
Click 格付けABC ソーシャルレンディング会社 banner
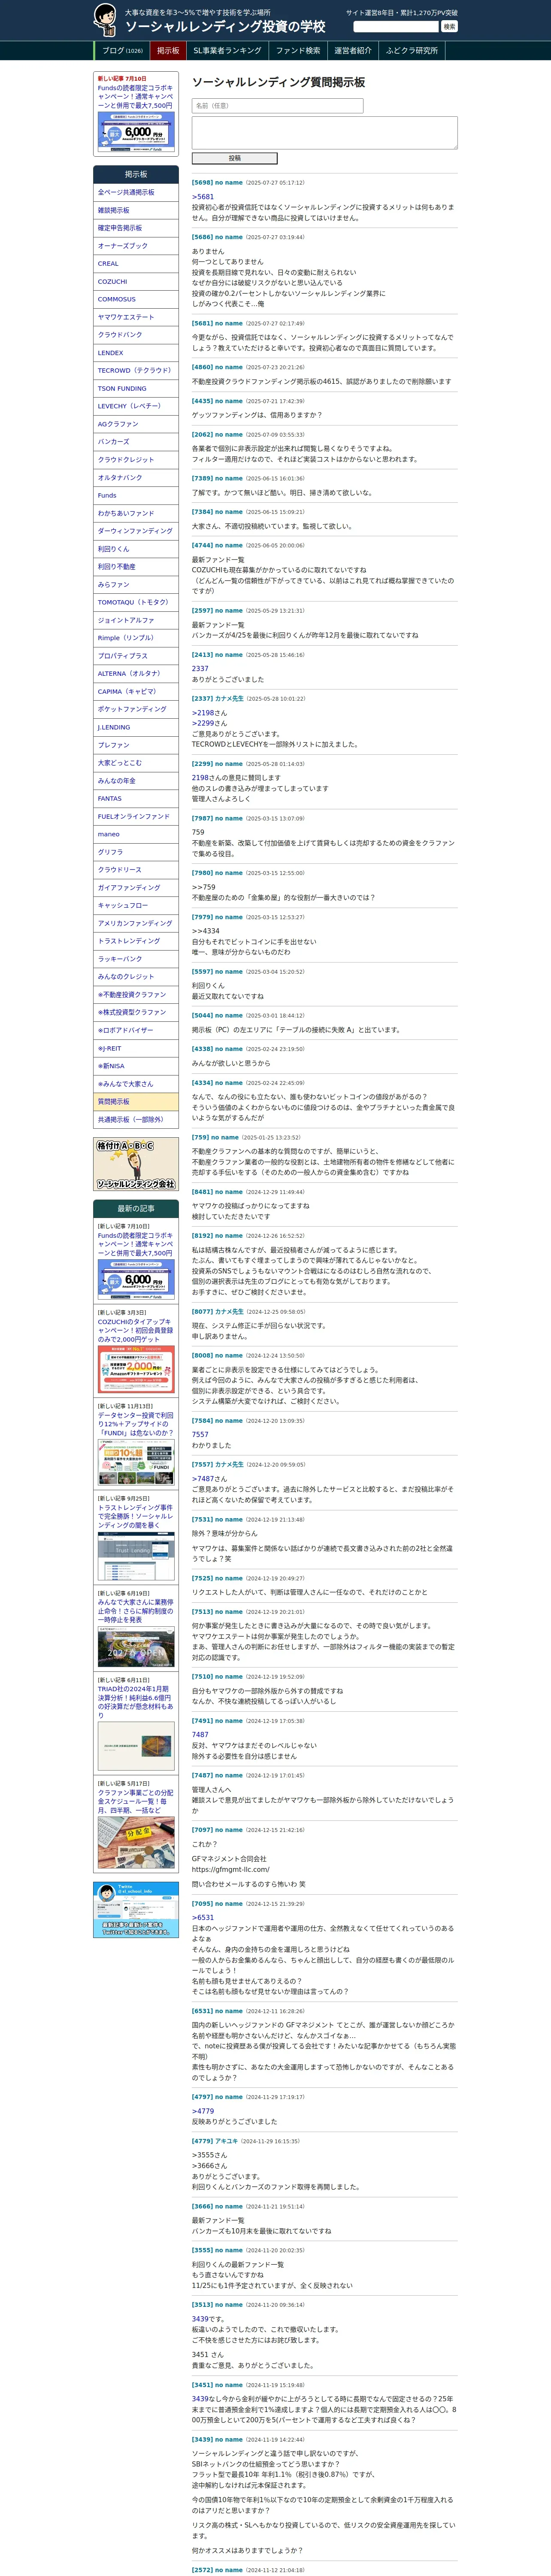pos(136,1164)
